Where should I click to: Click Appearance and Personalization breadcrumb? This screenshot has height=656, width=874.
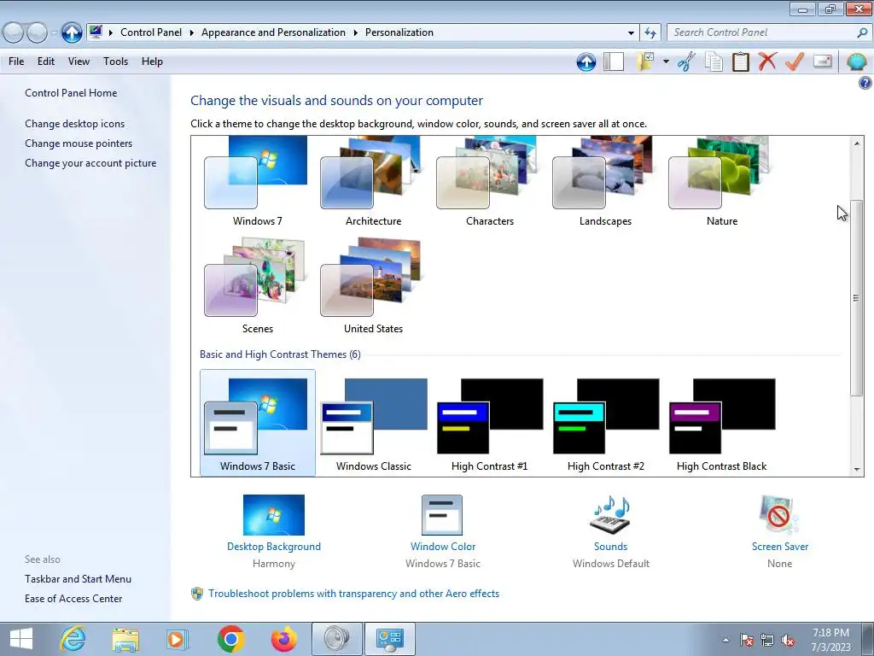pyautogui.click(x=273, y=32)
